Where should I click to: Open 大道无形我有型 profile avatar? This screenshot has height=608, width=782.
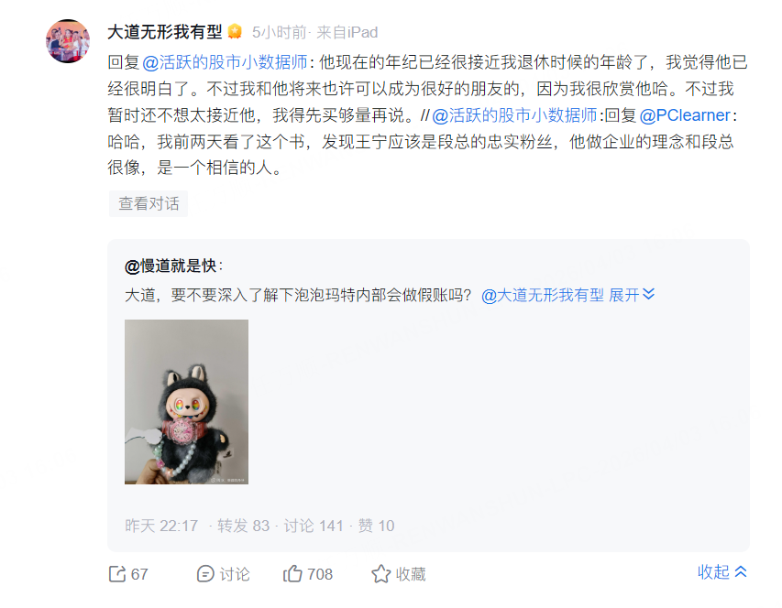(x=68, y=41)
